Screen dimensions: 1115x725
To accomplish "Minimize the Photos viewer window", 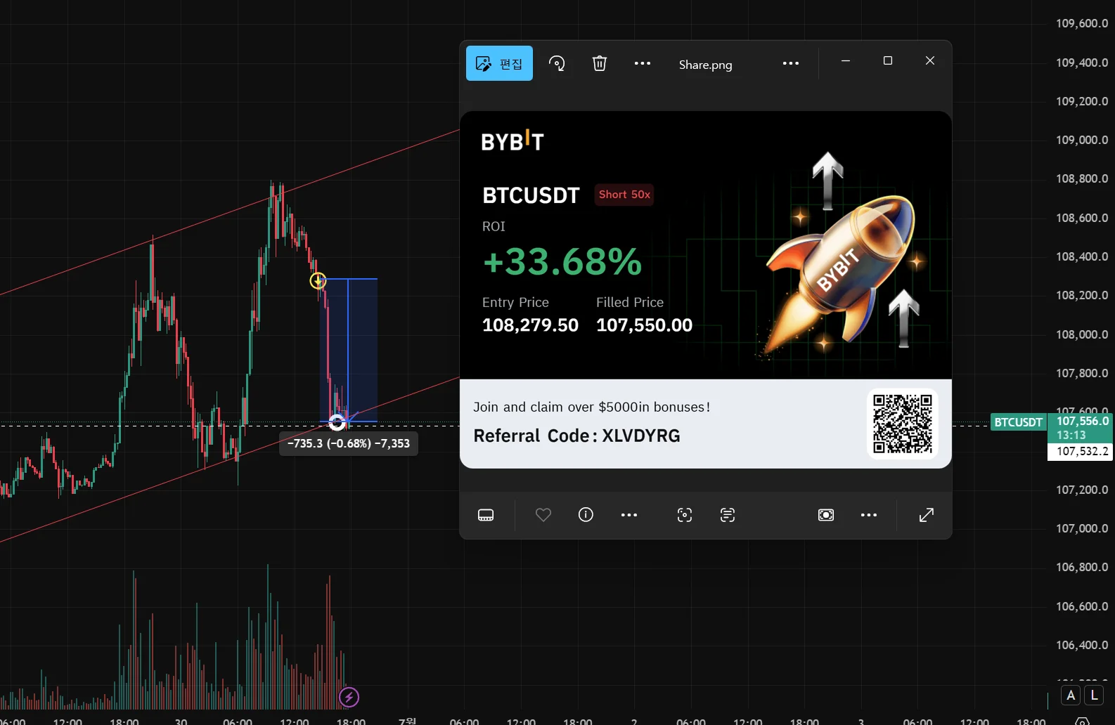I will (x=846, y=61).
